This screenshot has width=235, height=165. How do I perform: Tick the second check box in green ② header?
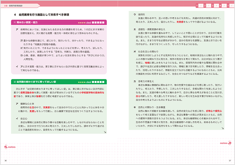pos(95,82)
